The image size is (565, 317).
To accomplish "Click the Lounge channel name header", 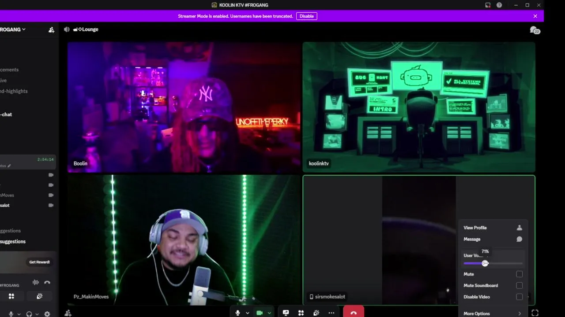I will (86, 29).
